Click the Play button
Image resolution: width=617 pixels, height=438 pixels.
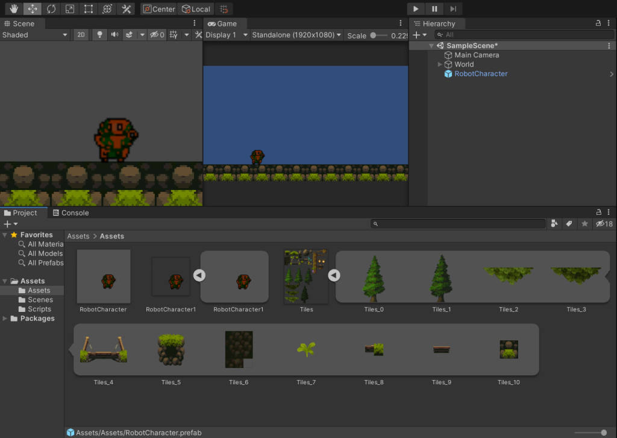[416, 9]
